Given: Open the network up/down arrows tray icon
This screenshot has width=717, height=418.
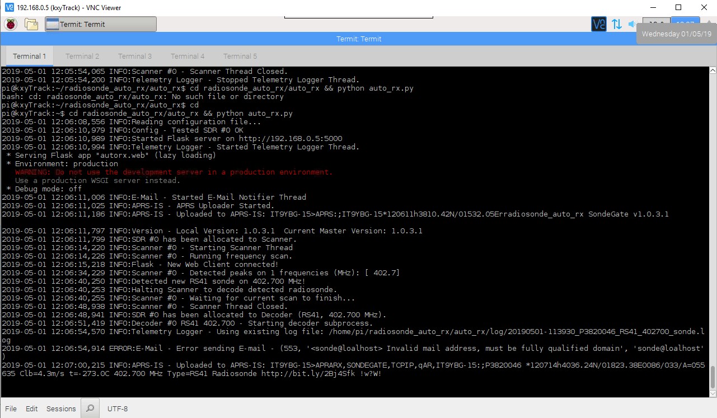Looking at the screenshot, I should [616, 24].
